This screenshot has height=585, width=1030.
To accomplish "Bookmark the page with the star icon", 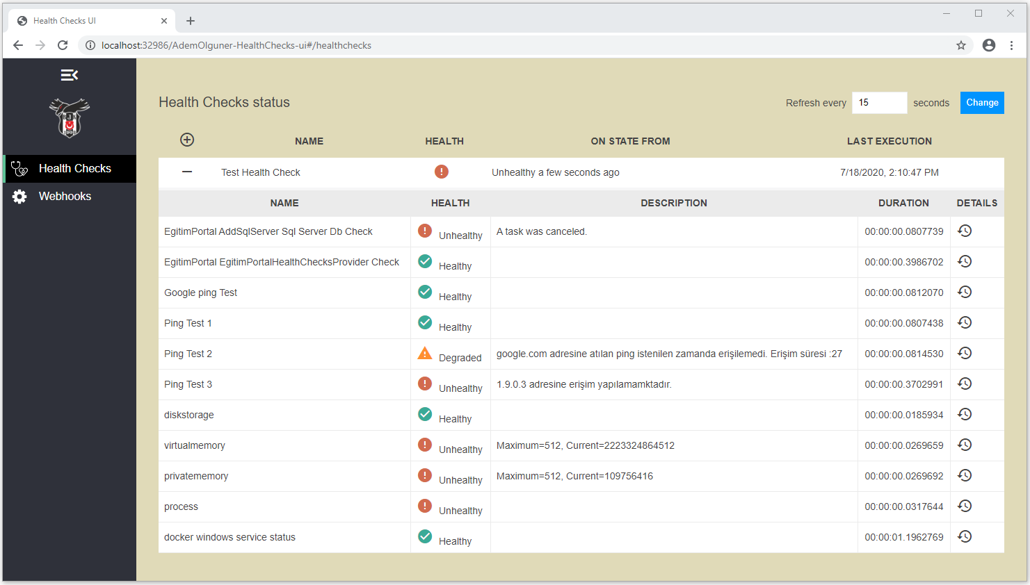I will pyautogui.click(x=960, y=44).
